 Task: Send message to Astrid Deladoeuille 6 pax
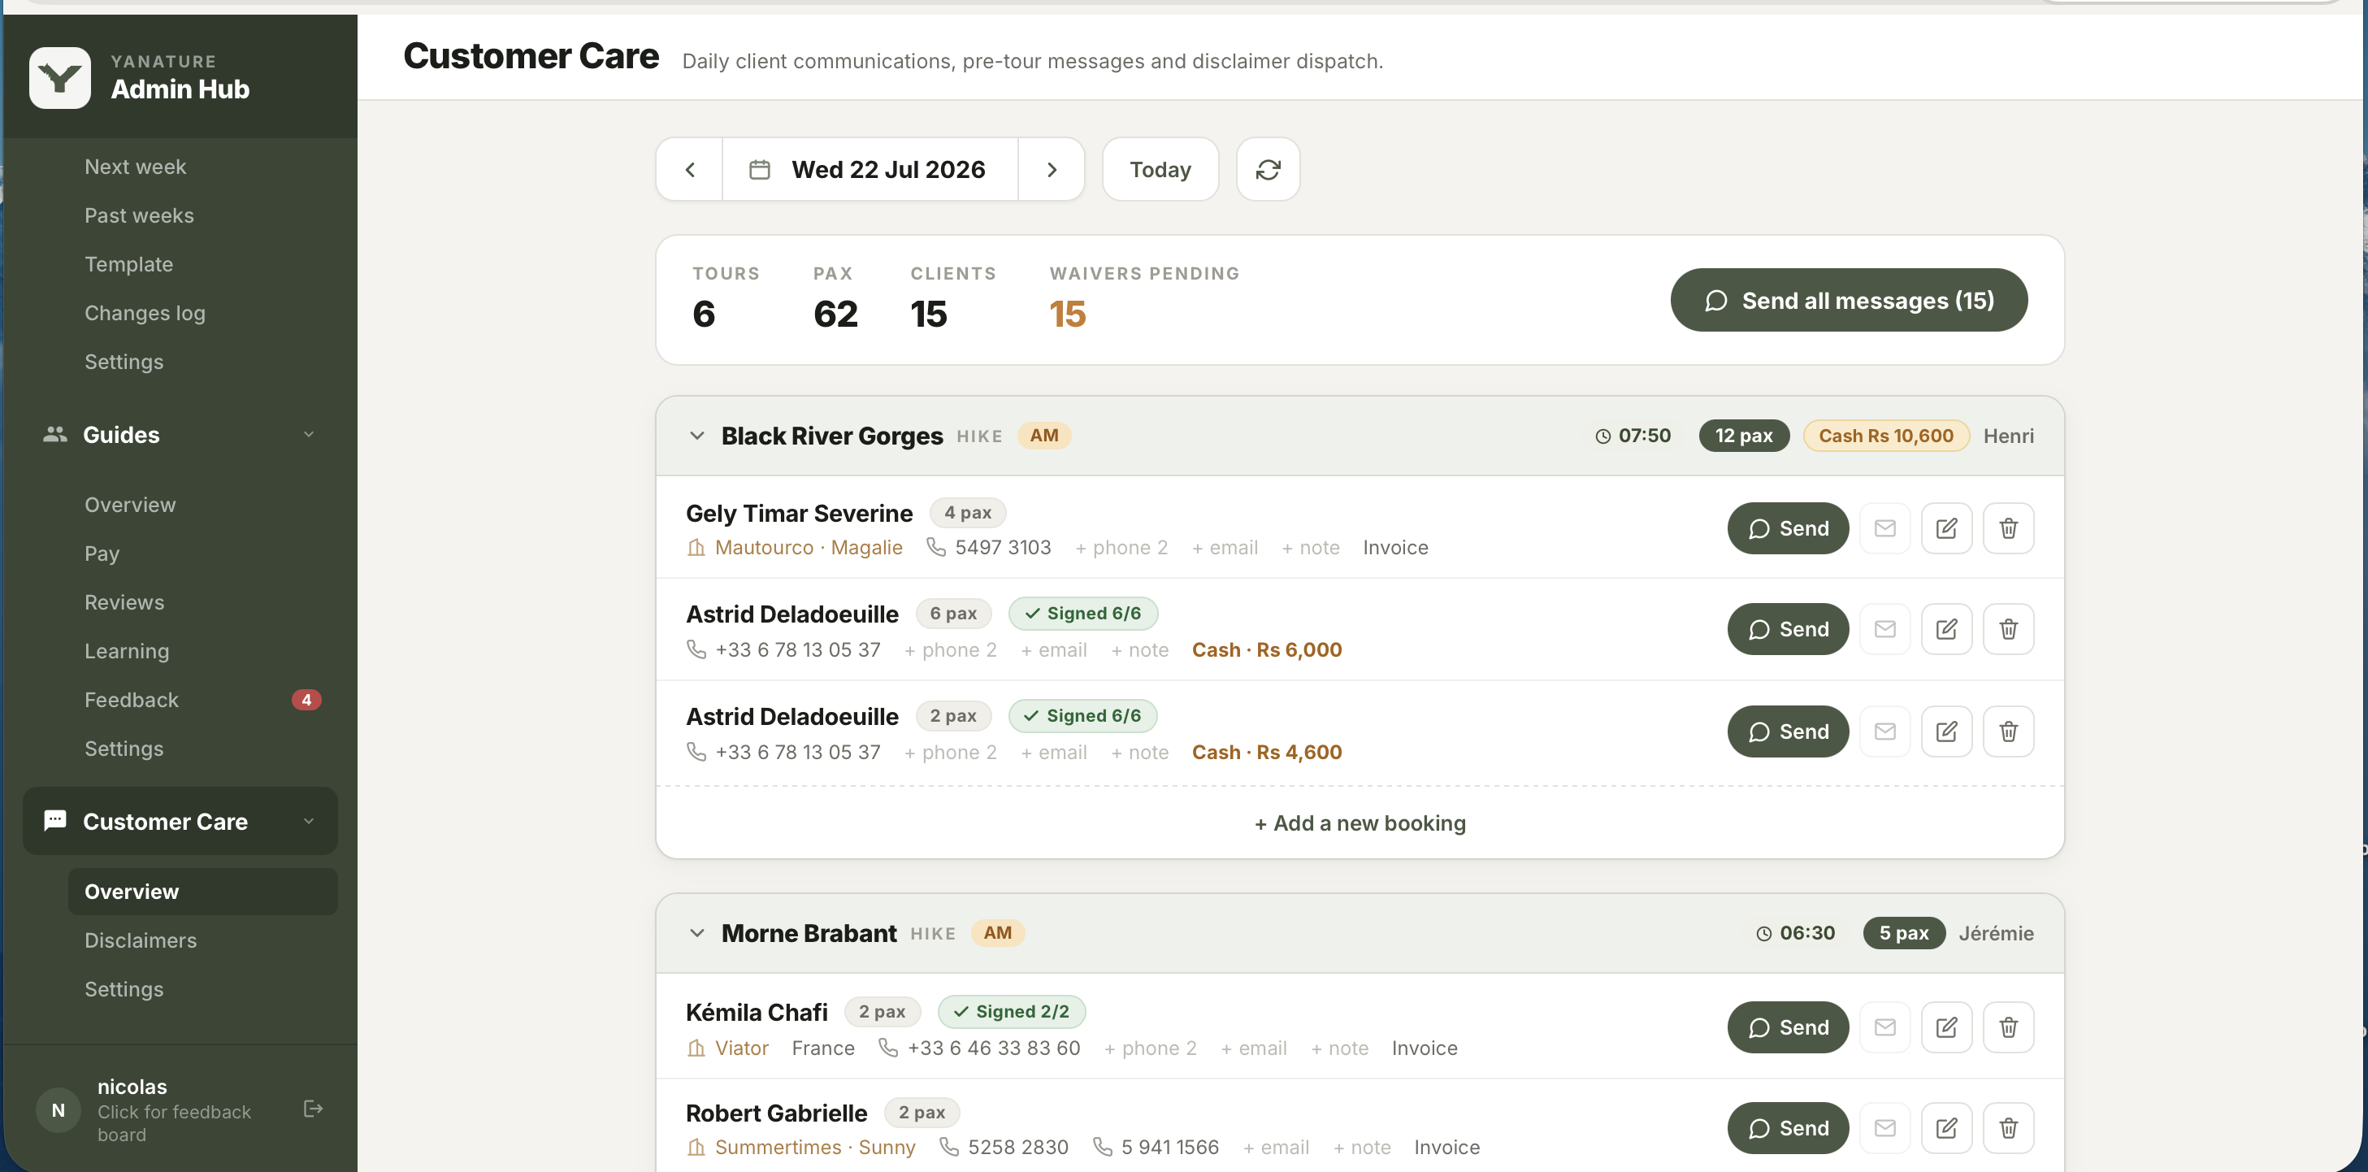1787,629
